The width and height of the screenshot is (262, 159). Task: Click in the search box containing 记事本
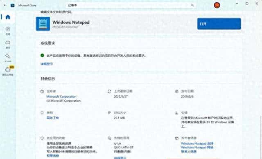131,5
